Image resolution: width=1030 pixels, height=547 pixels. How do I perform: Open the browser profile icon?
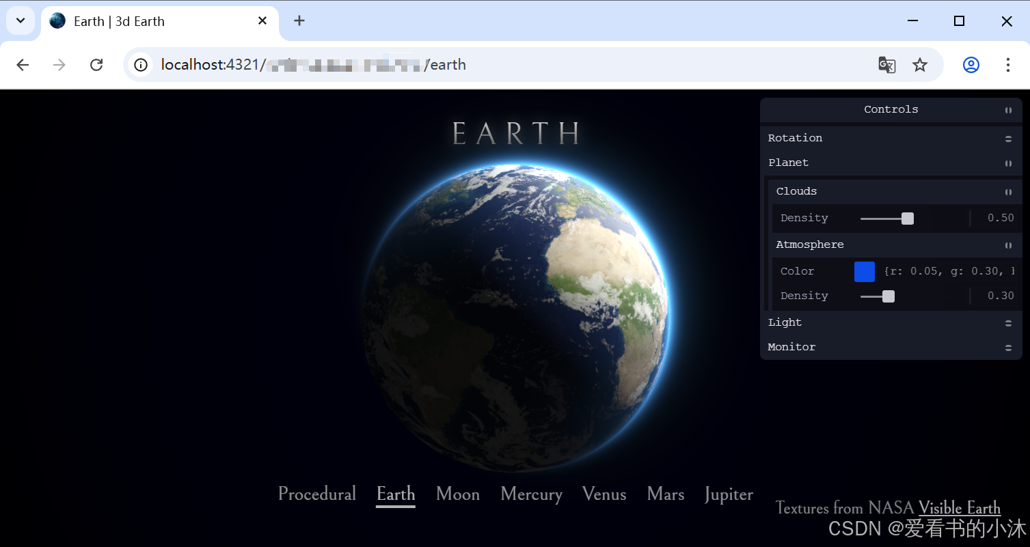click(x=971, y=65)
